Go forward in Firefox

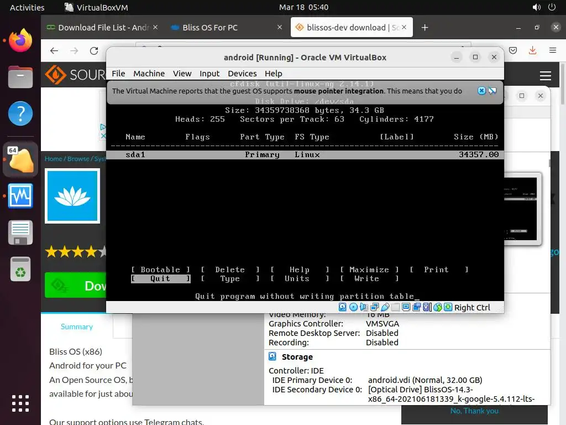coord(74,50)
